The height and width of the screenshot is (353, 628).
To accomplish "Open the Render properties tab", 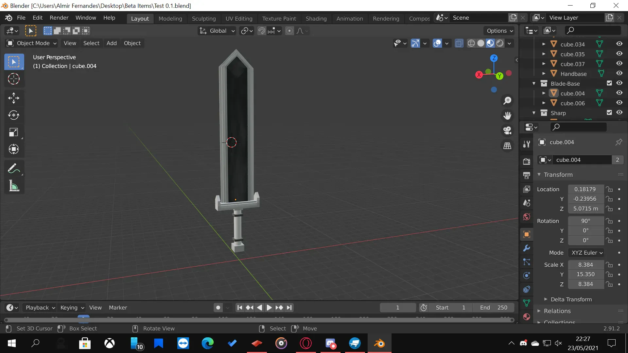I will (x=527, y=161).
